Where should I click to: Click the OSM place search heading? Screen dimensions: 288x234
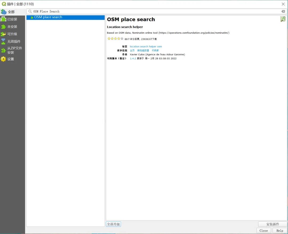click(x=131, y=19)
